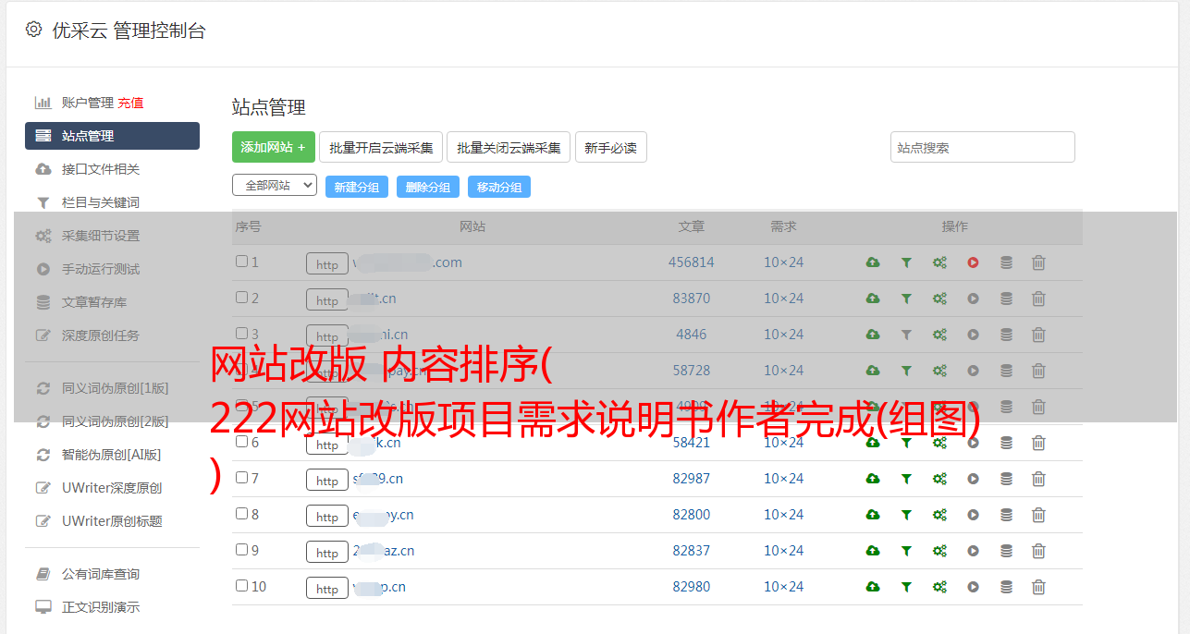Tick the checkbox for site row 1
Screen dimensions: 1190x634
(x=241, y=262)
